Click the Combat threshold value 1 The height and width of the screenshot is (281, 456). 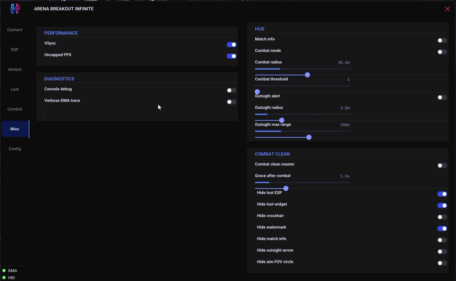click(x=349, y=79)
